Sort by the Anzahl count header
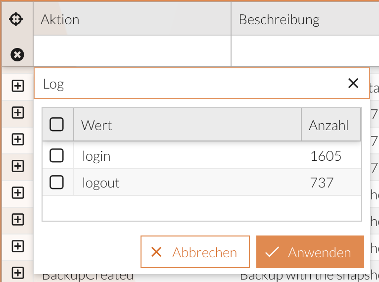Image resolution: width=379 pixels, height=282 pixels. pos(329,125)
